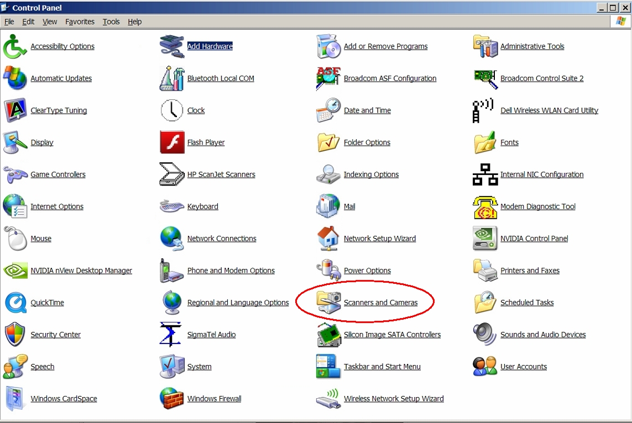
Task: Open the View menu
Action: point(50,22)
